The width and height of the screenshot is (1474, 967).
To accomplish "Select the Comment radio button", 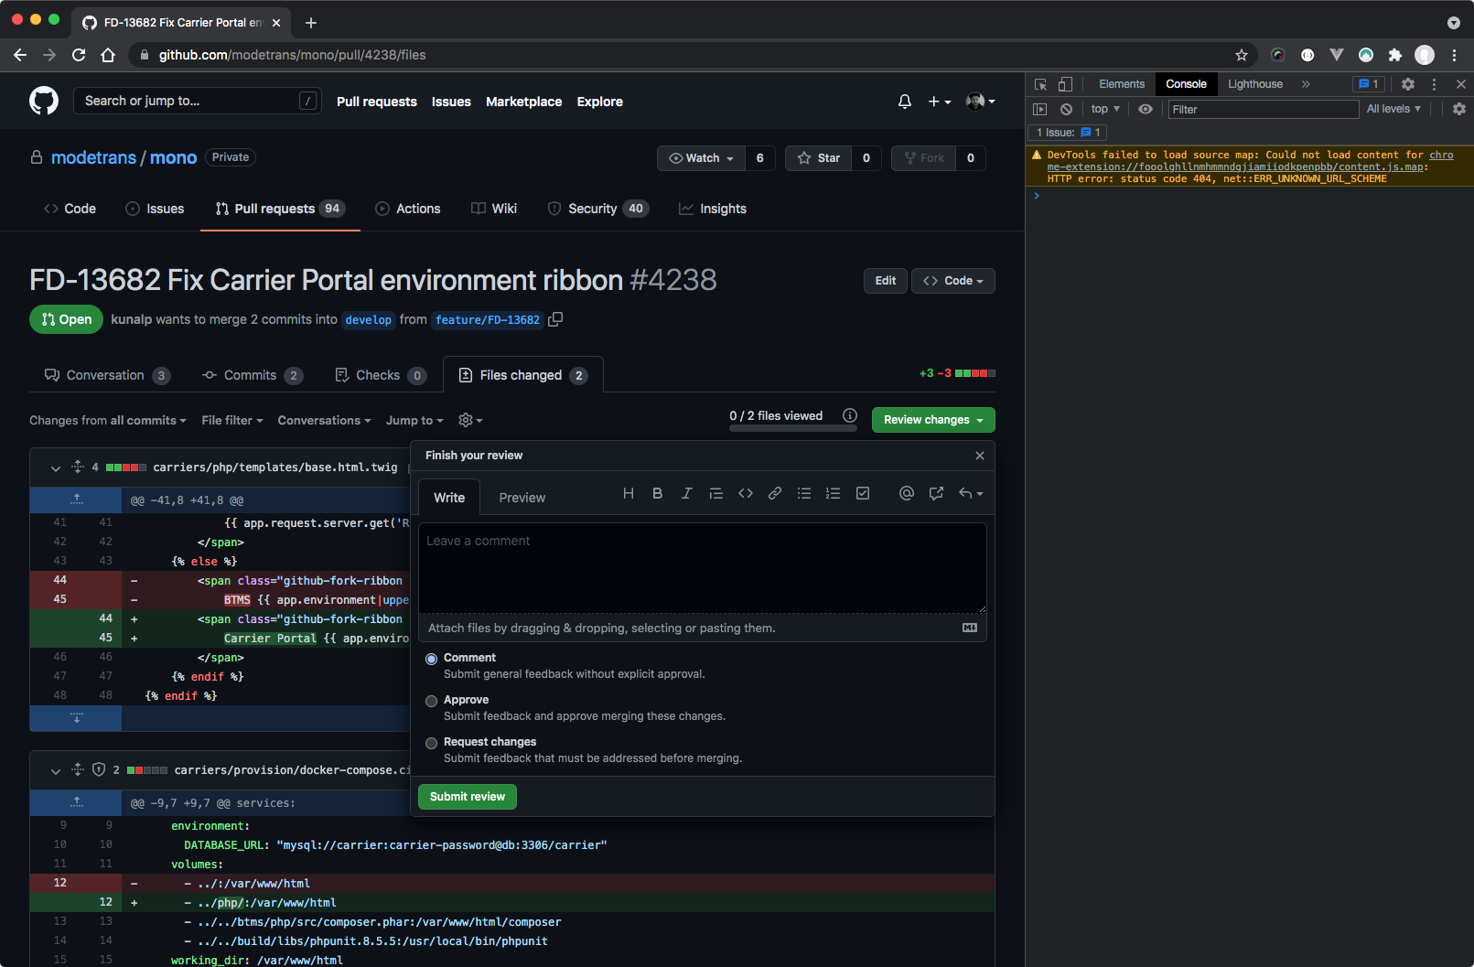I will click(431, 658).
